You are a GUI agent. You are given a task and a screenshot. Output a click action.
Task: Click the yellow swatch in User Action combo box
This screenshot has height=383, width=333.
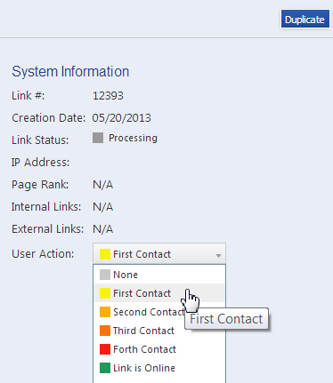tap(105, 254)
